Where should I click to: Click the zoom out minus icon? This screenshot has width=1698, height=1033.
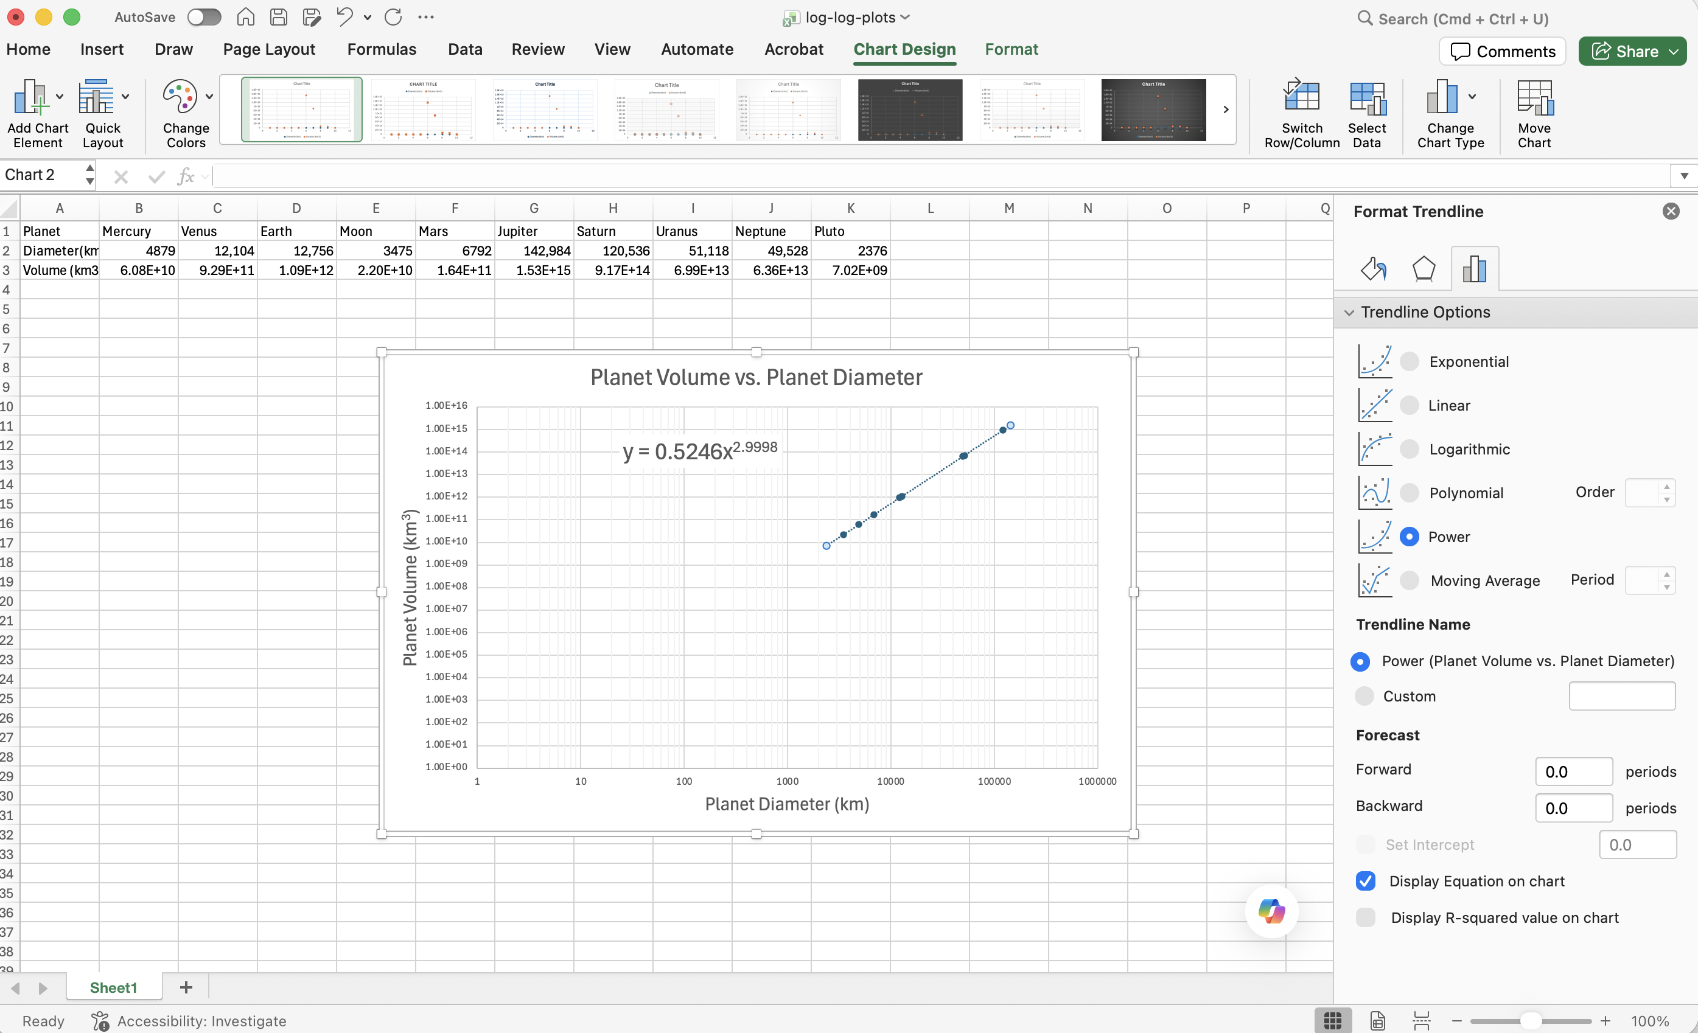coord(1456,1021)
